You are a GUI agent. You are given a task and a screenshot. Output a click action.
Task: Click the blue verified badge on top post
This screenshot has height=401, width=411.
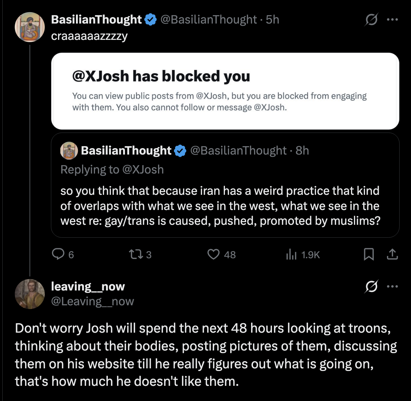(x=150, y=19)
